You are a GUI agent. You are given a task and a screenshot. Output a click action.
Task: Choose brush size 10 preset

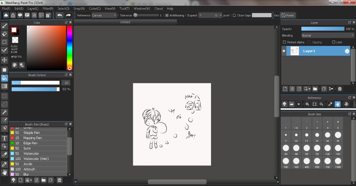296,136
